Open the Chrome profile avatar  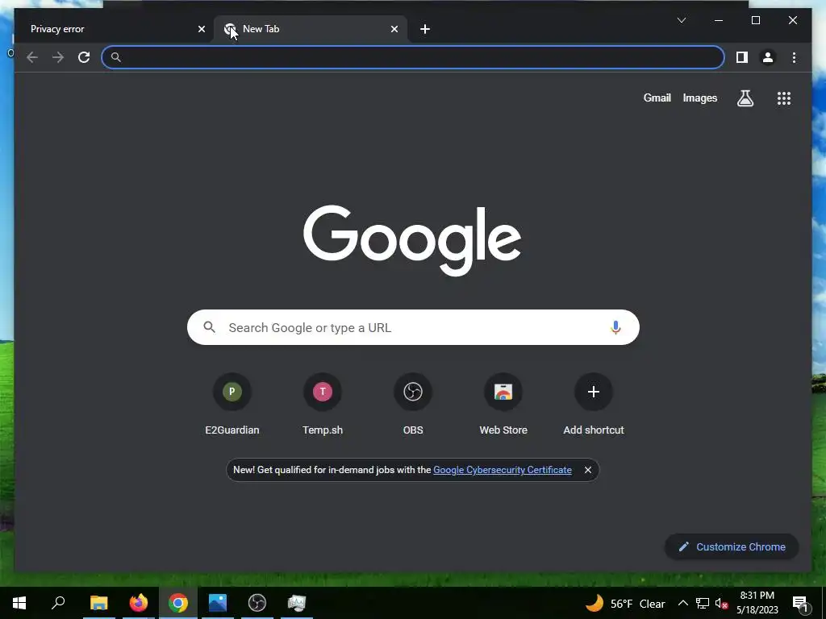coord(768,57)
